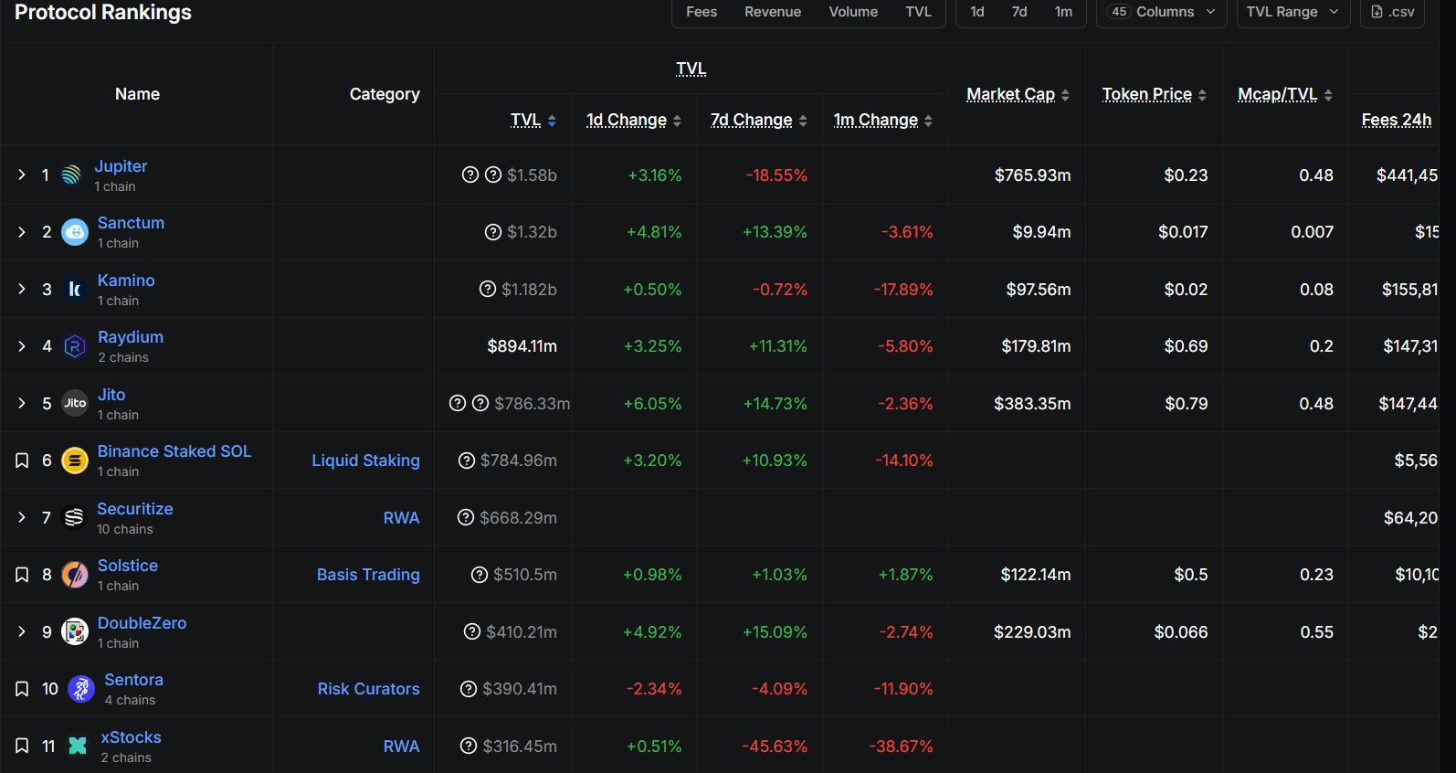Screen dimensions: 1456x773
Task: Open the 45 Columns dropdown
Action: pos(1161,12)
